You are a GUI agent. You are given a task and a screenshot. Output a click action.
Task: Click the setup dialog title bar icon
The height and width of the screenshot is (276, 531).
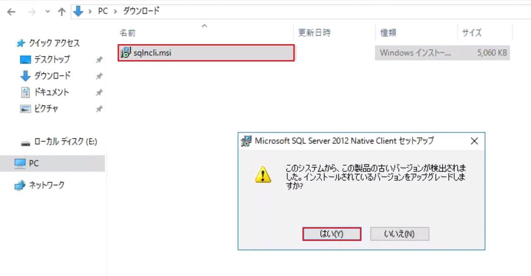click(x=246, y=141)
